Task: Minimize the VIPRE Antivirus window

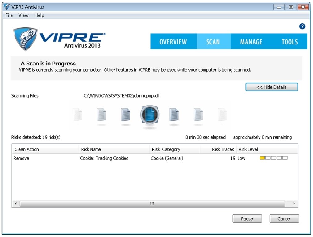Action: [279, 7]
